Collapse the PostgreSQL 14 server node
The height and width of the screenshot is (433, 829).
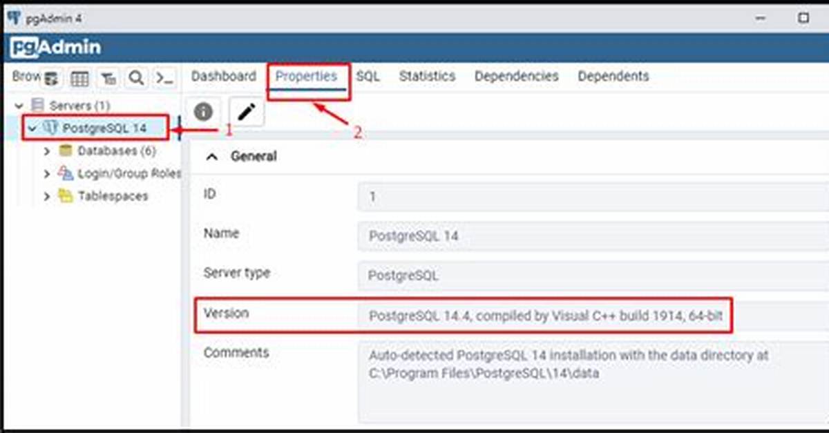(32, 128)
